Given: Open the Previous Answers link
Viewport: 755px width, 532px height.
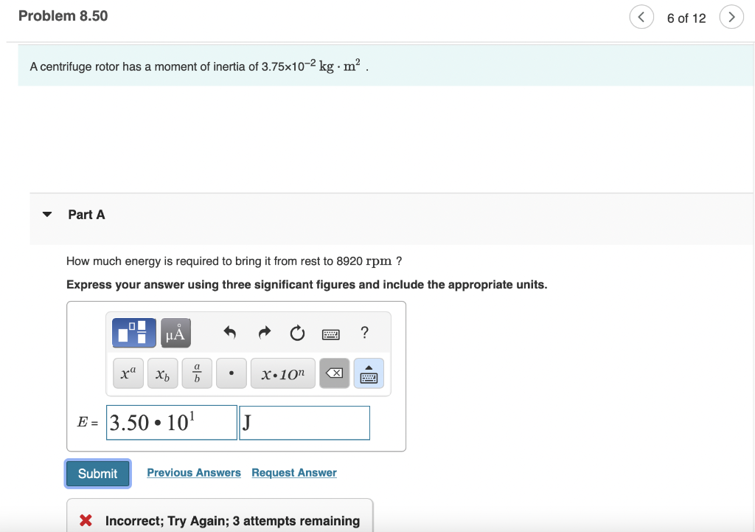Looking at the screenshot, I should [x=193, y=472].
